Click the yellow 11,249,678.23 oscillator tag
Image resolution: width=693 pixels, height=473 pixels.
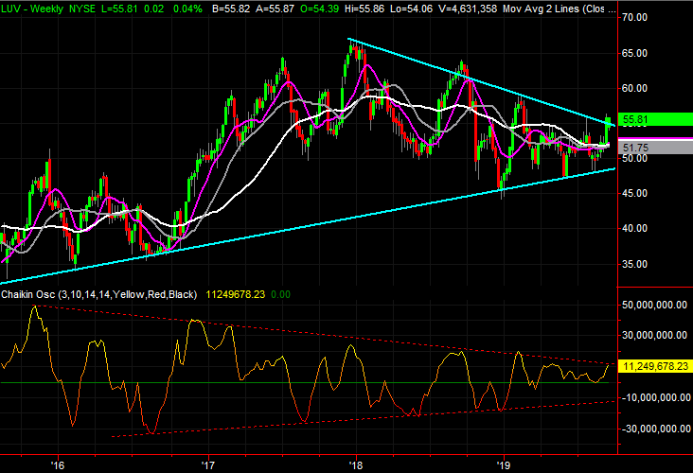pyautogui.click(x=655, y=366)
